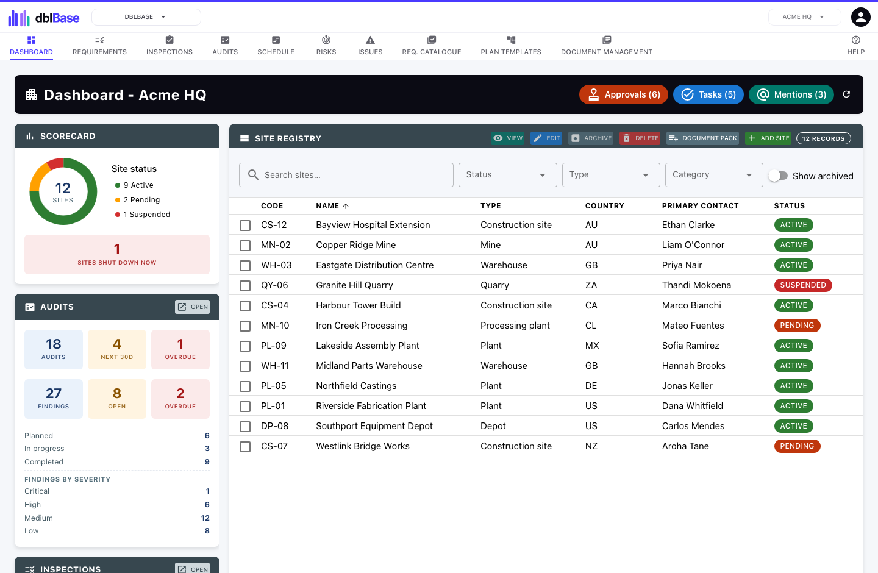Image resolution: width=878 pixels, height=573 pixels.
Task: Open the user account avatar icon
Action: coord(861,17)
